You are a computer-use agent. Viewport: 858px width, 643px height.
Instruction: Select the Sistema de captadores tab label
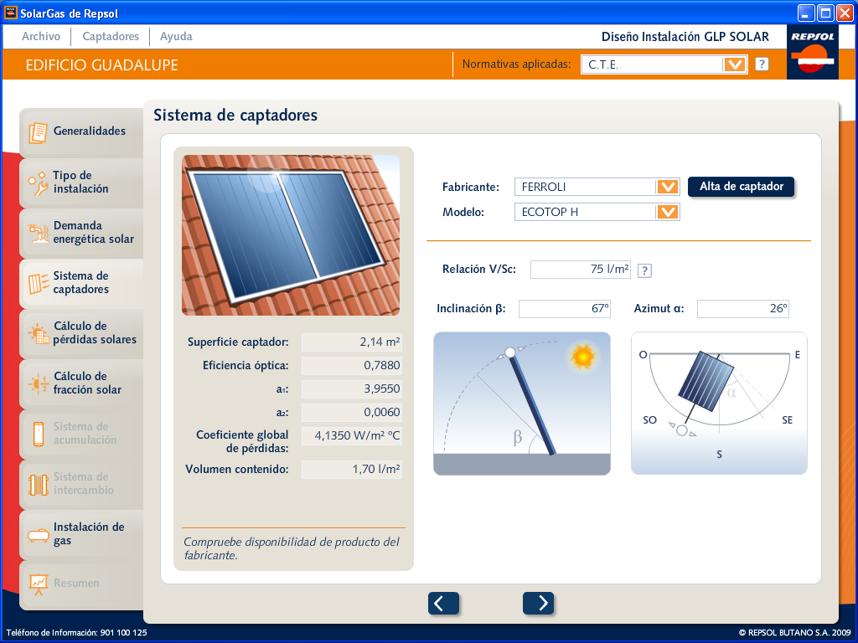[x=81, y=283]
